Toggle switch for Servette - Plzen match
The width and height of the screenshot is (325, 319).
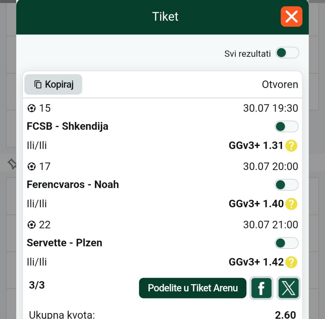click(x=286, y=243)
